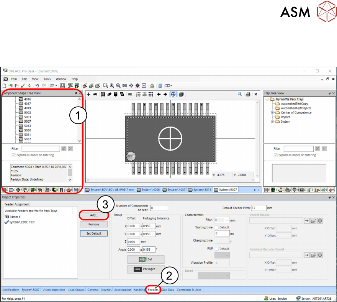Image resolution: width=337 pixels, height=302 pixels.
Task: Click the padlock icon in main toolbar
Action: point(152,85)
